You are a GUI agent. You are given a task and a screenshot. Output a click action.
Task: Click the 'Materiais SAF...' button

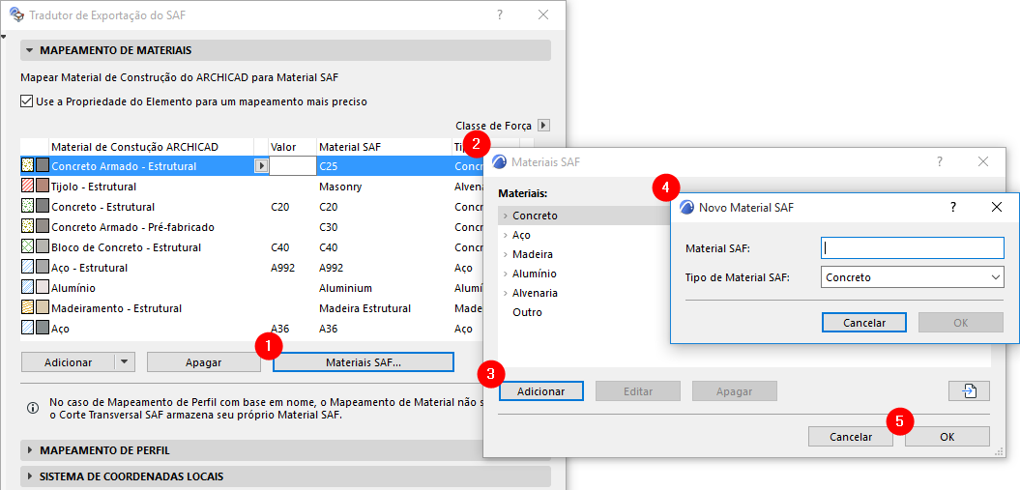pyautogui.click(x=363, y=362)
